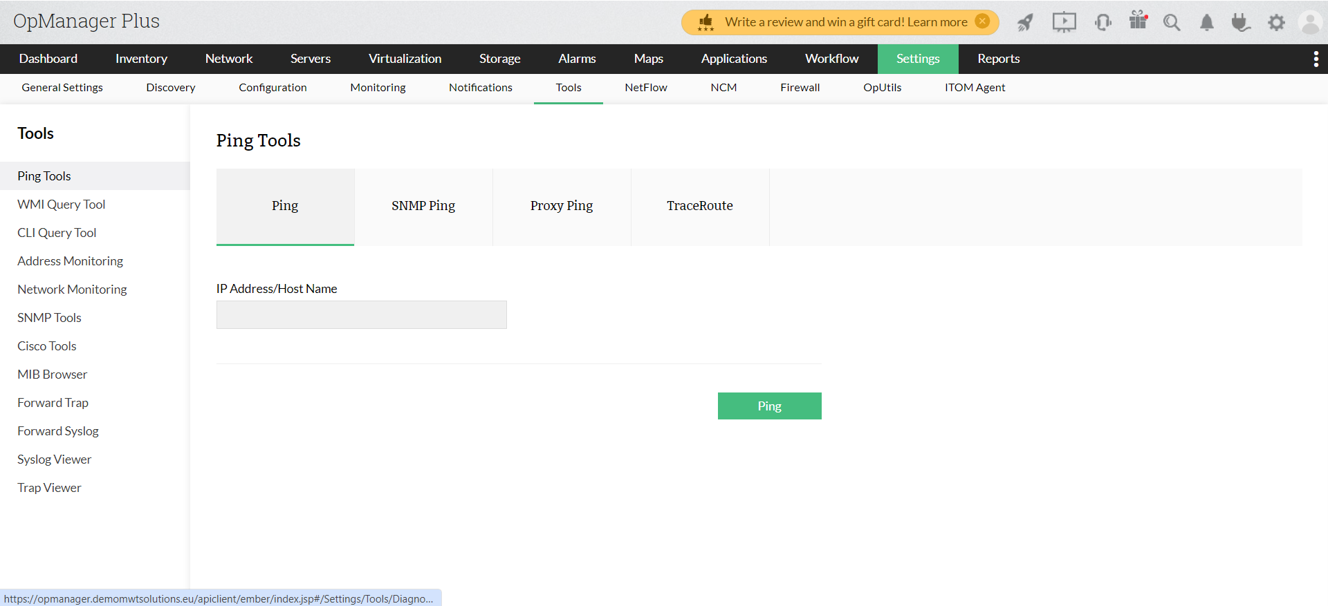Open the user profile avatar
The width and height of the screenshot is (1328, 606).
(1310, 22)
